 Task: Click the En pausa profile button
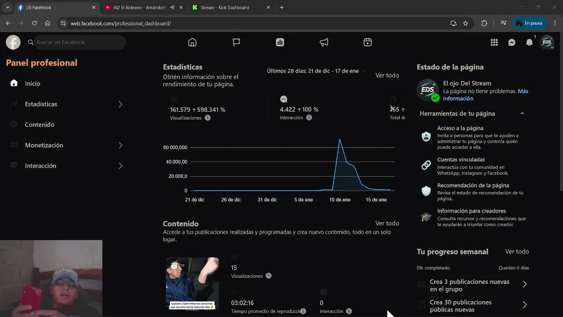tap(530, 23)
